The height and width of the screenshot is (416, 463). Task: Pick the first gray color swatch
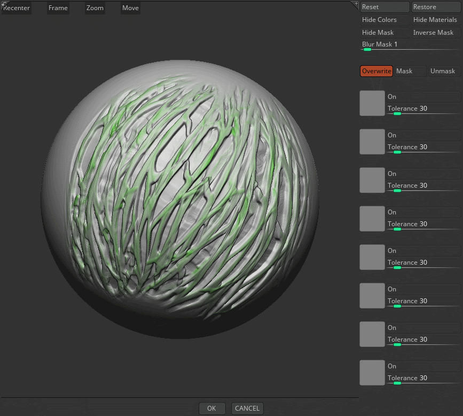[372, 103]
